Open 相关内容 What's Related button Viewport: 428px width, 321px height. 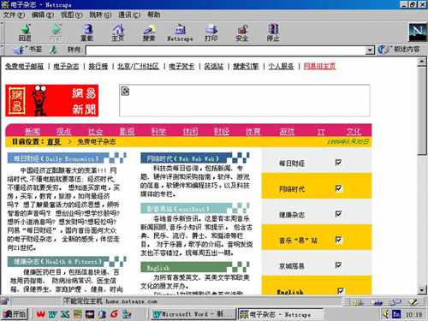click(399, 50)
